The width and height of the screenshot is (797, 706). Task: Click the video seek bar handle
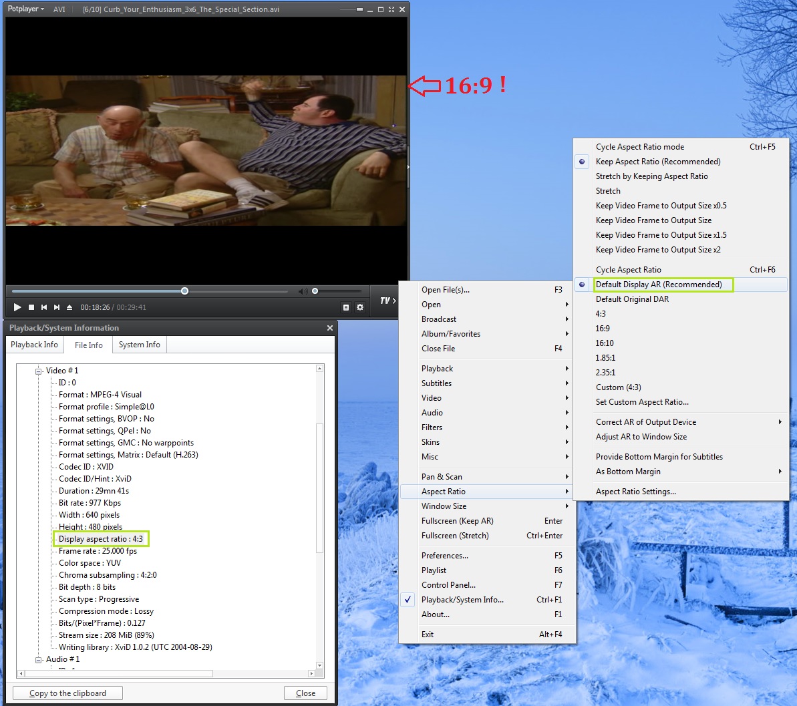pyautogui.click(x=184, y=291)
